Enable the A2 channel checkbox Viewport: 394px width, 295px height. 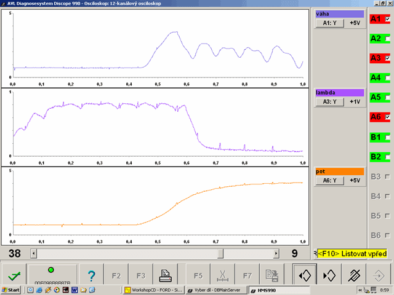point(387,39)
